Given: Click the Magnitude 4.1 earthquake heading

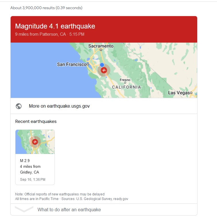Looking at the screenshot, I should [55, 26].
